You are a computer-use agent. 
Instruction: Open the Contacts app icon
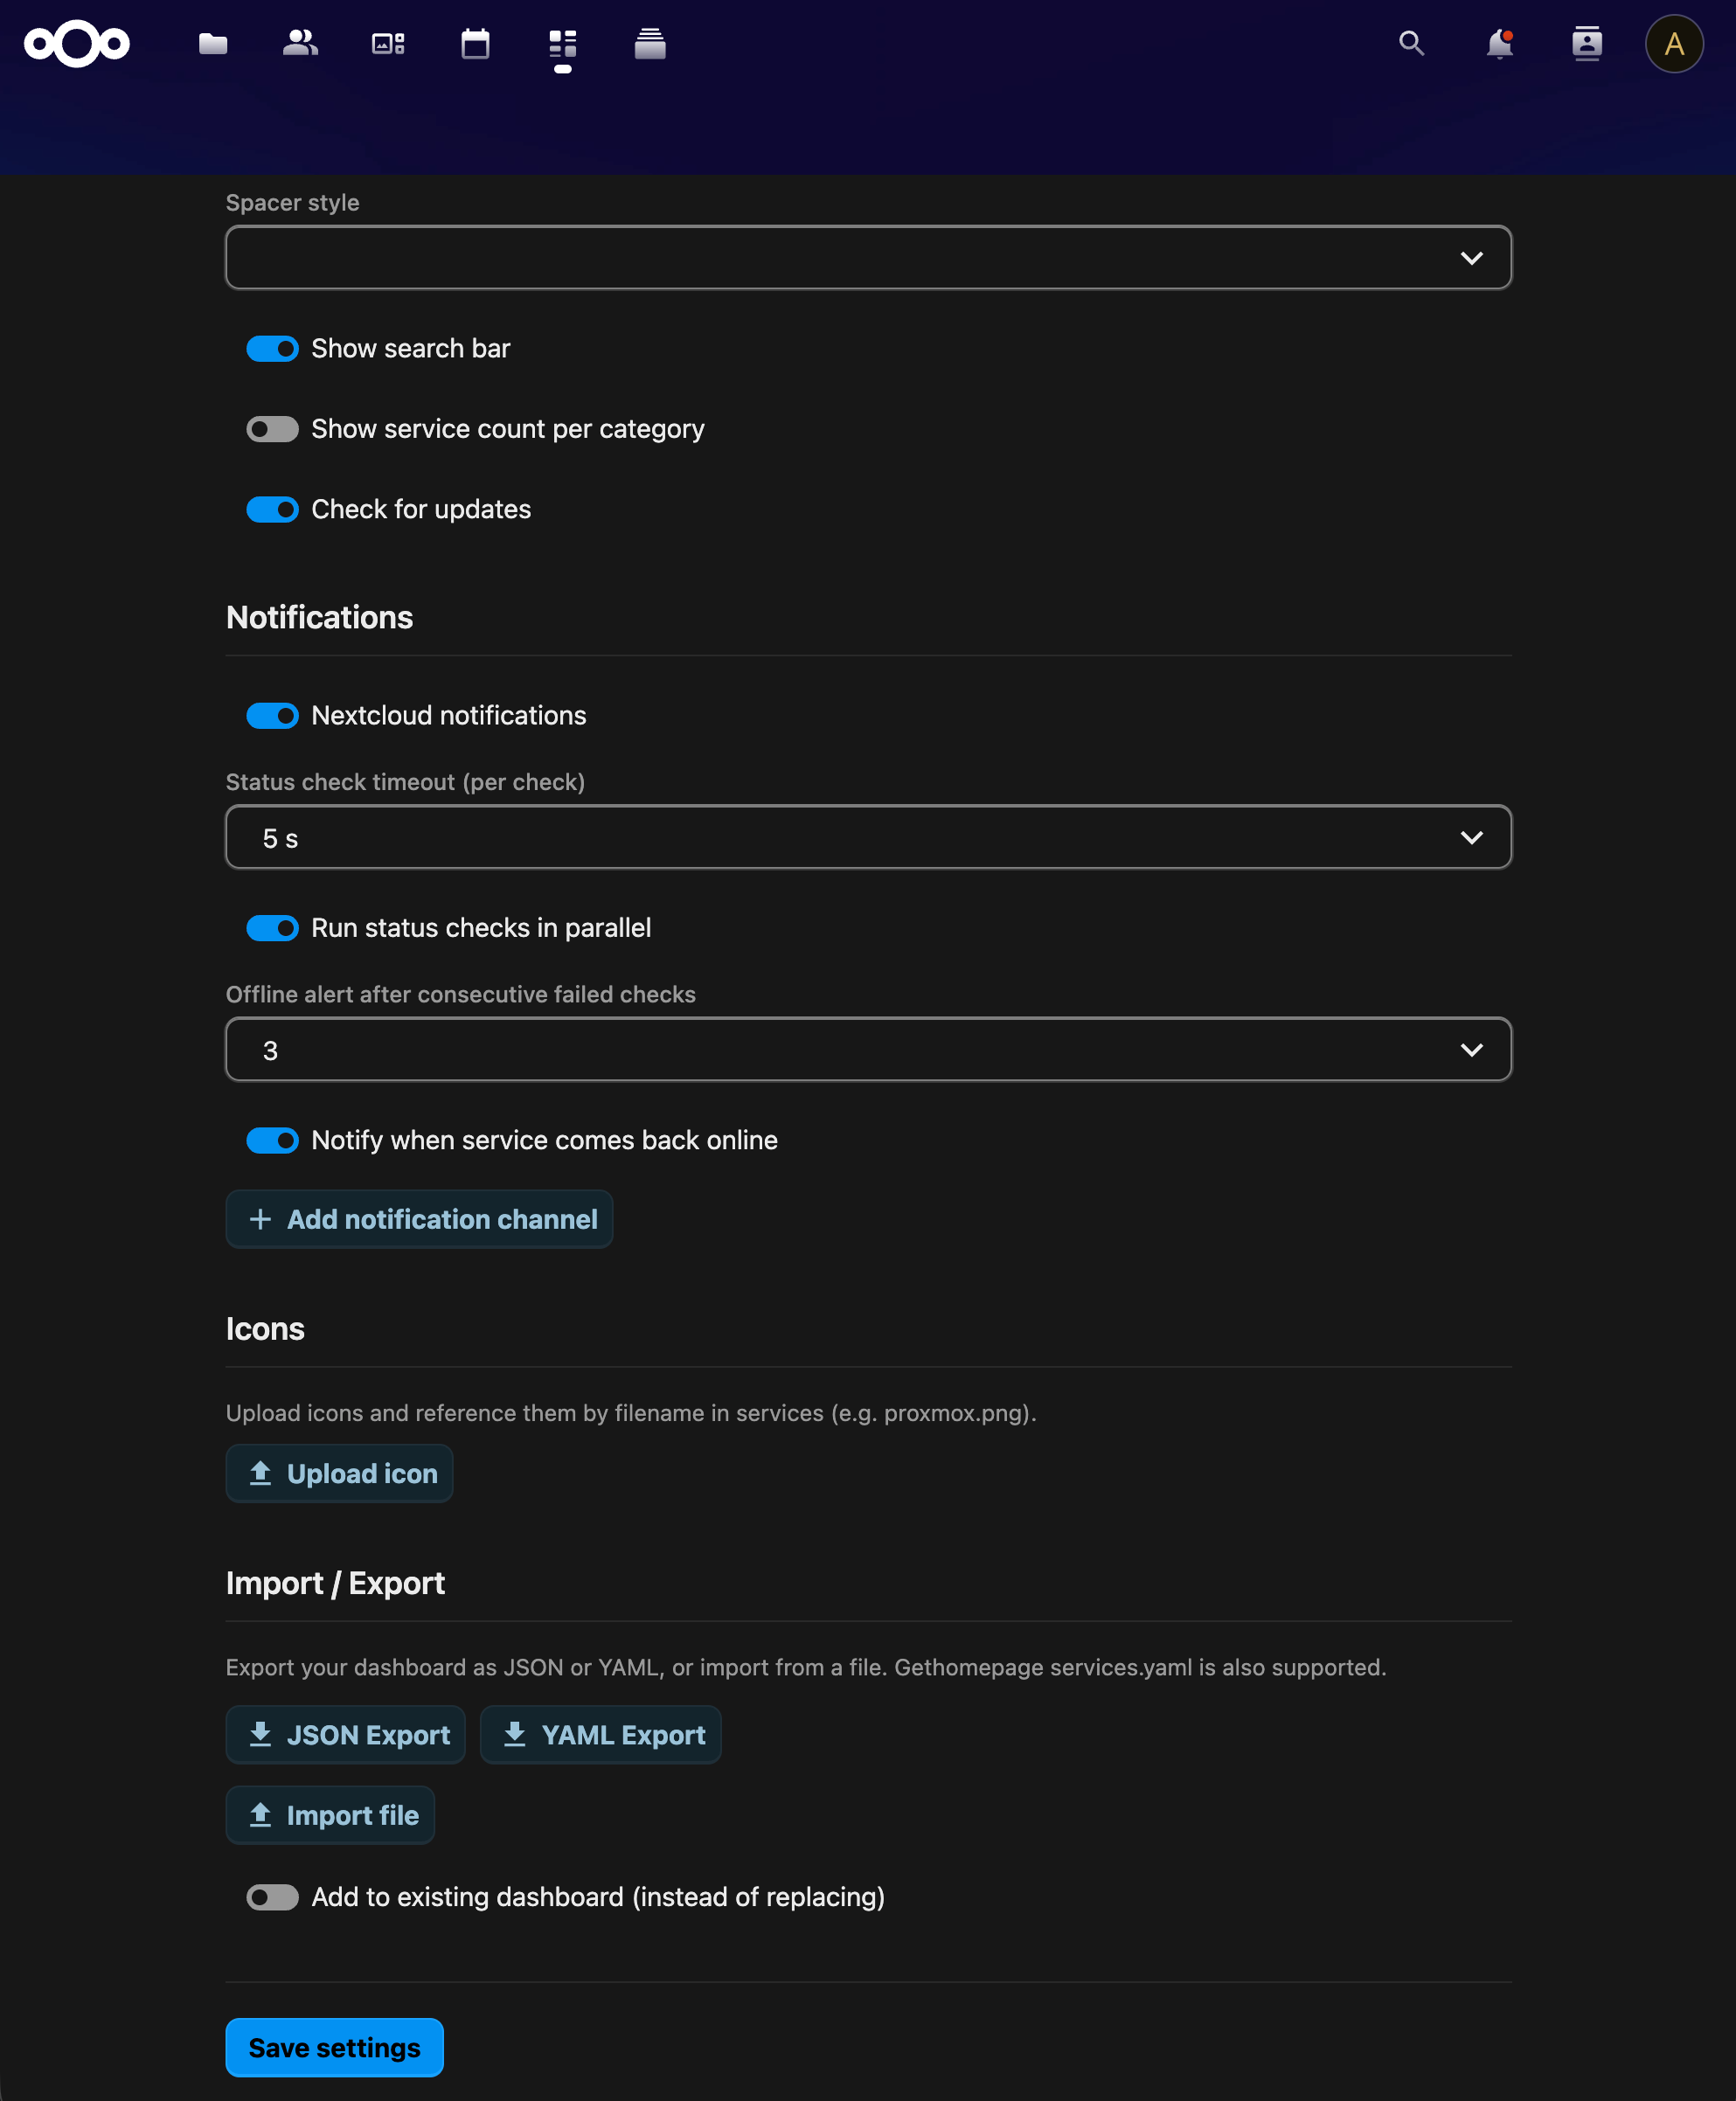pyautogui.click(x=301, y=44)
